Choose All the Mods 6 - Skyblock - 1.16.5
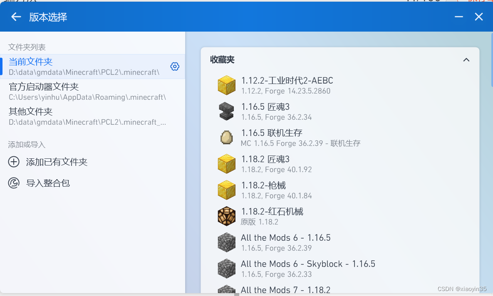The height and width of the screenshot is (296, 493). coord(340,268)
